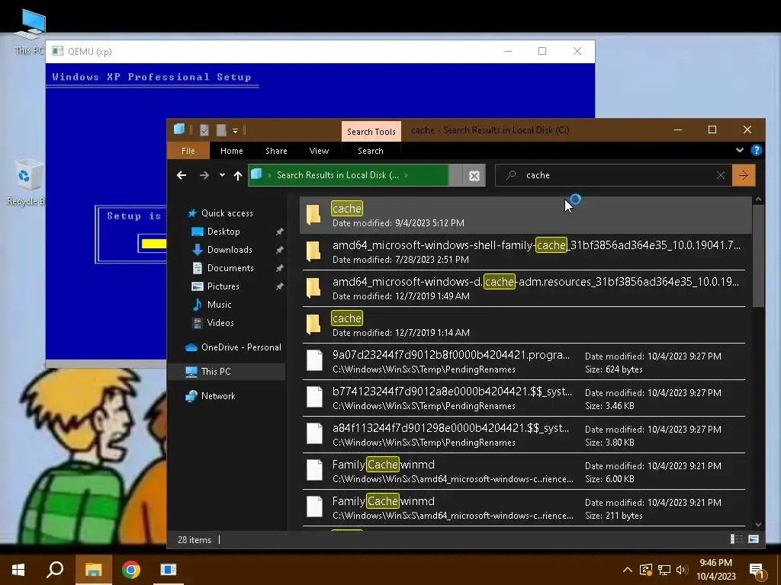This screenshot has height=585, width=781.
Task: Stop search with the address bar X
Action: [x=474, y=176]
